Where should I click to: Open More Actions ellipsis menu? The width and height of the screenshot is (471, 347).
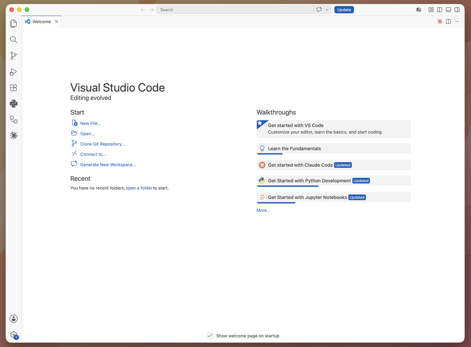tap(457, 22)
